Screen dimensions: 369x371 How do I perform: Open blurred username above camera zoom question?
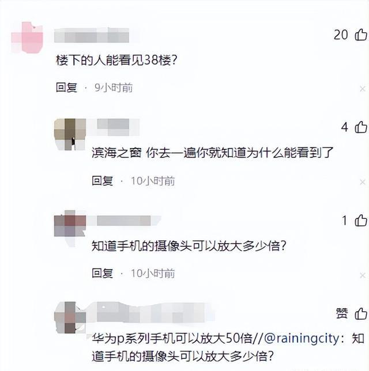pos(124,221)
